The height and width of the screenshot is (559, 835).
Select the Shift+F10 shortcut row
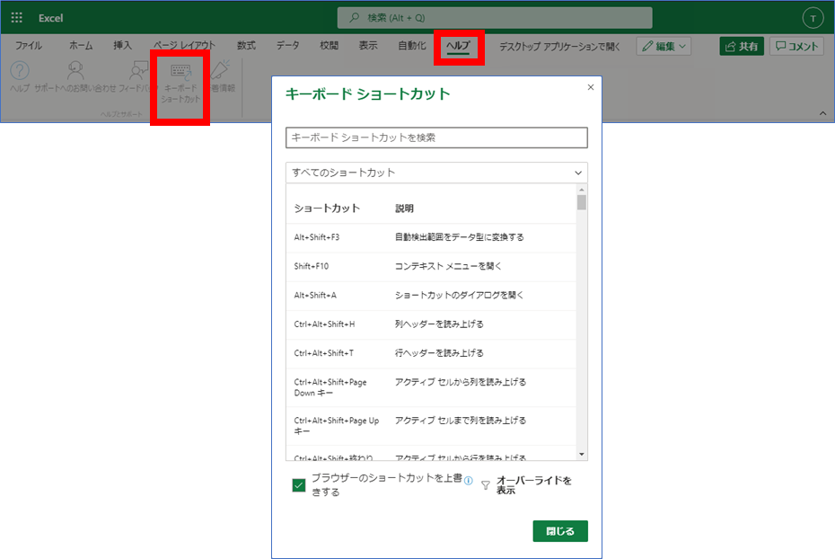431,266
